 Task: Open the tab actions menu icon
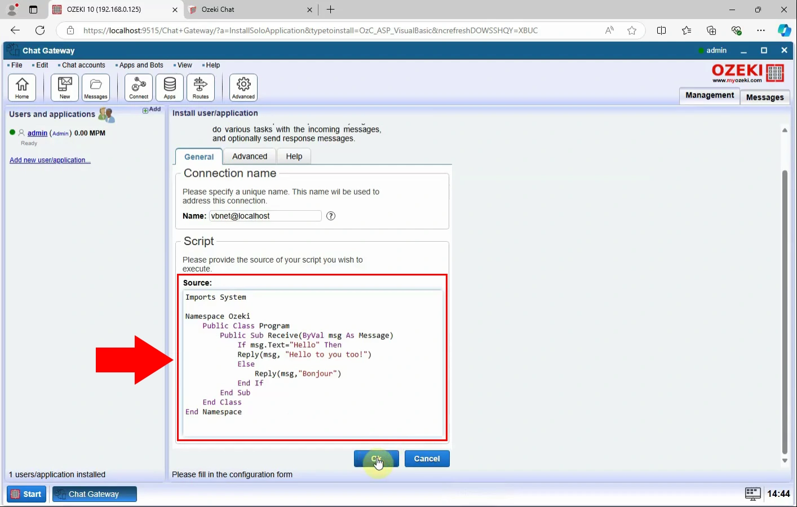pyautogui.click(x=33, y=10)
